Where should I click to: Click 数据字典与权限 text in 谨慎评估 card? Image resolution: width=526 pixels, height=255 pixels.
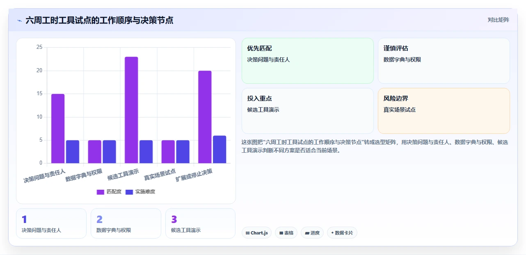(402, 60)
